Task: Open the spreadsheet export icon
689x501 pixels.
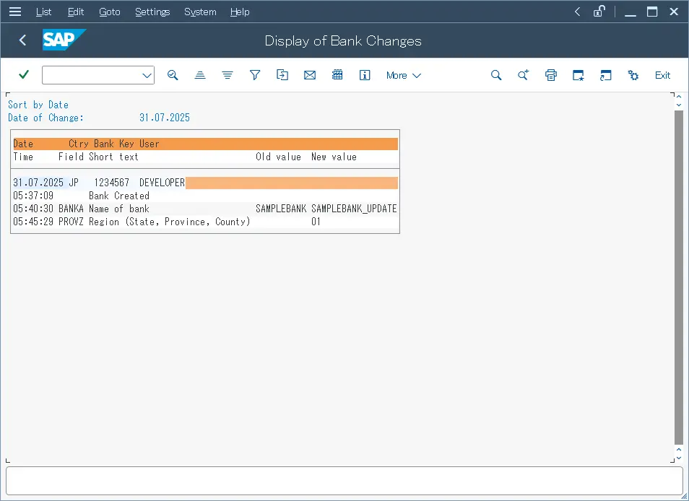Action: pos(337,74)
